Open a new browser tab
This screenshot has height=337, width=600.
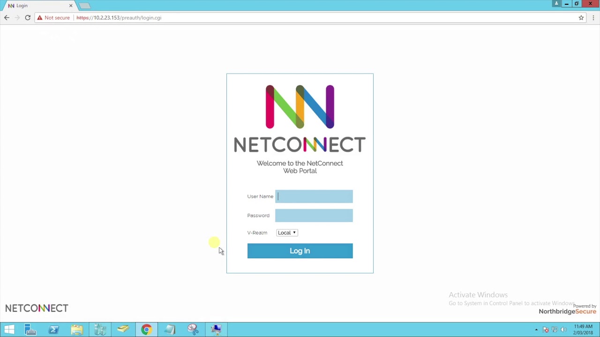coord(85,6)
